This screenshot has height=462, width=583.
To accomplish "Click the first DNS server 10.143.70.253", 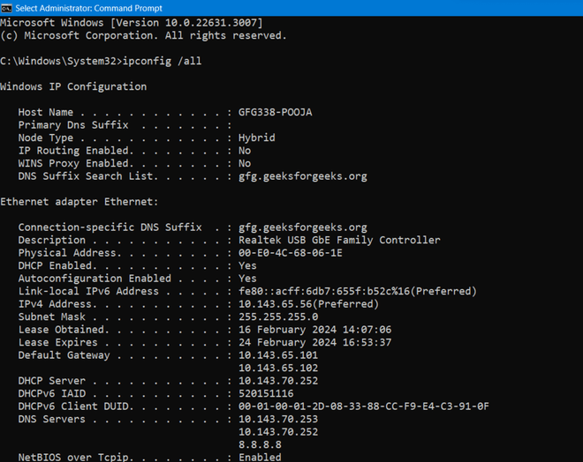I will pos(278,420).
